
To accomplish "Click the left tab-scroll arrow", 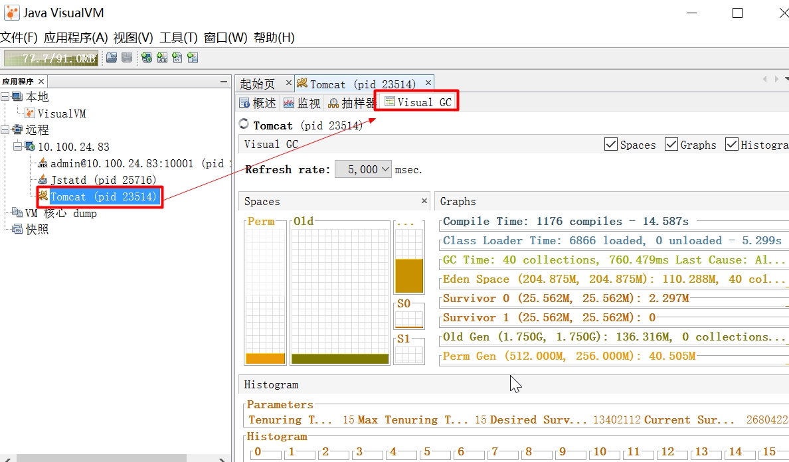I will [x=765, y=79].
